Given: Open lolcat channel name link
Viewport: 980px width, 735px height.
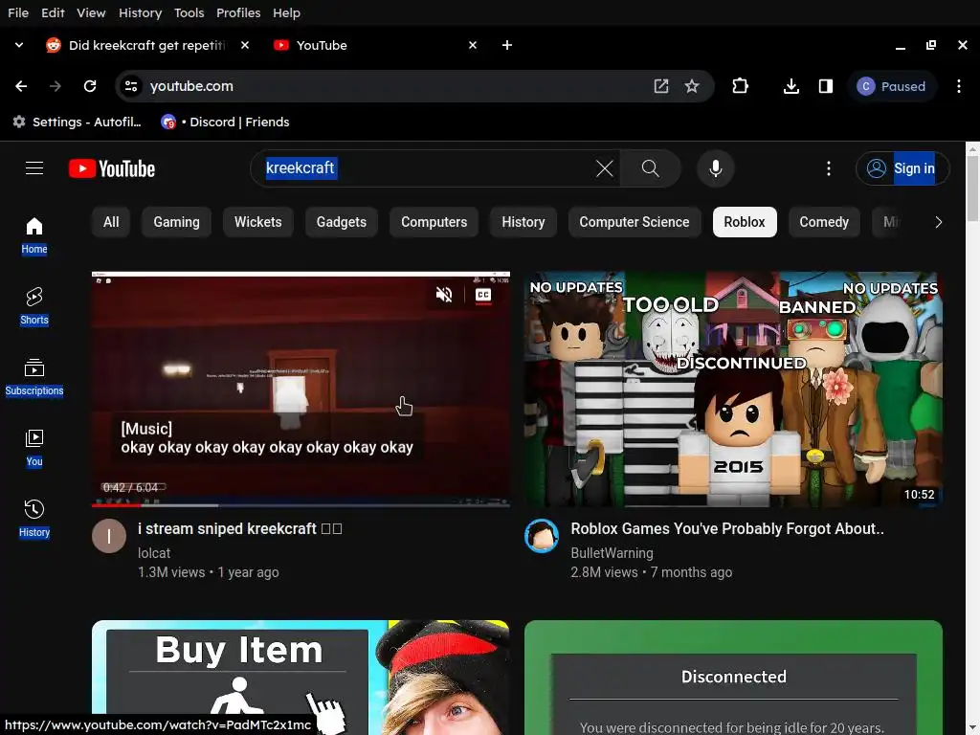Looking at the screenshot, I should (x=154, y=553).
